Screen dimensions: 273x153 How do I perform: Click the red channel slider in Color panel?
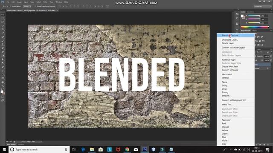(x=254, y=16)
